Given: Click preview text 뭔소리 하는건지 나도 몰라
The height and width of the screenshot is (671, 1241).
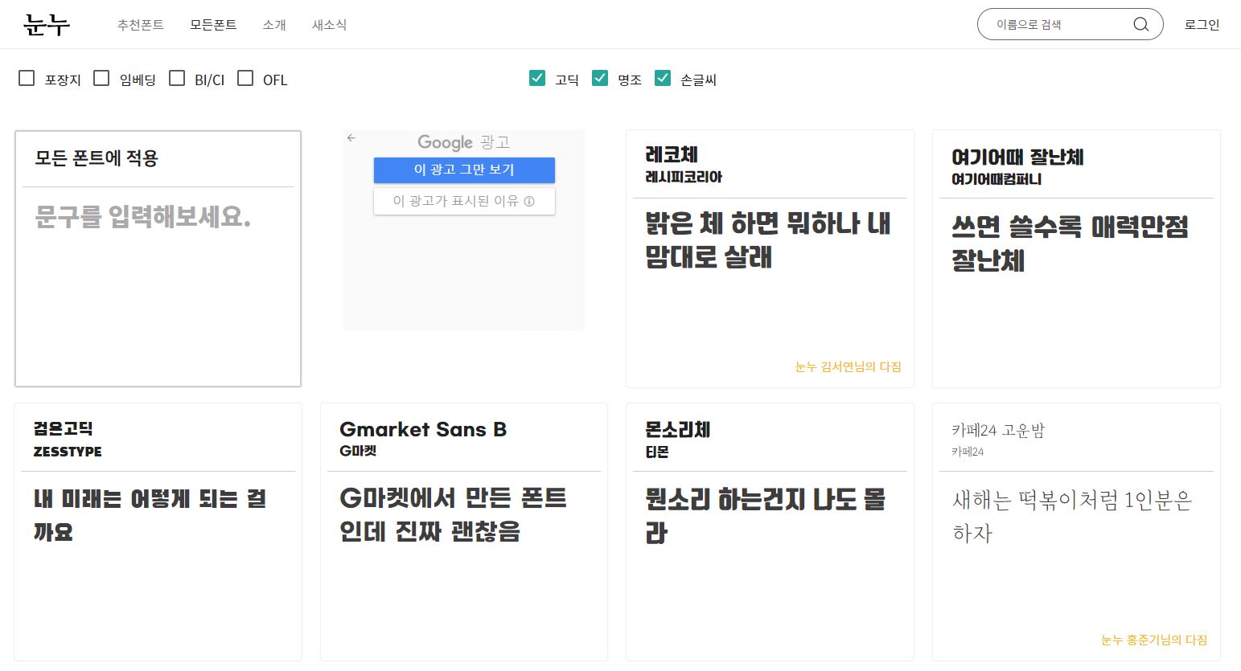Looking at the screenshot, I should [765, 516].
